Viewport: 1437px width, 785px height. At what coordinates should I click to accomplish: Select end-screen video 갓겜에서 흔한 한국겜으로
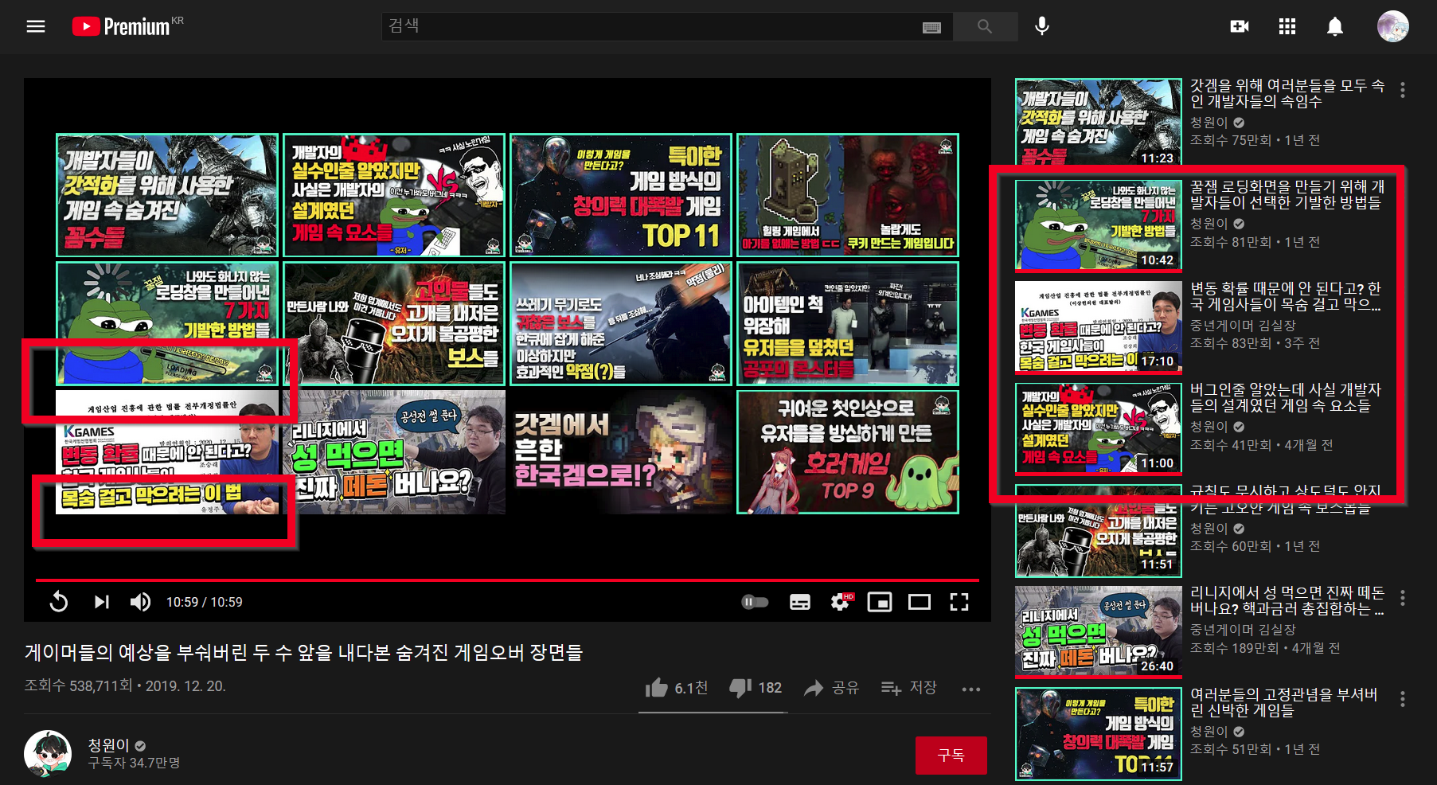tap(621, 452)
